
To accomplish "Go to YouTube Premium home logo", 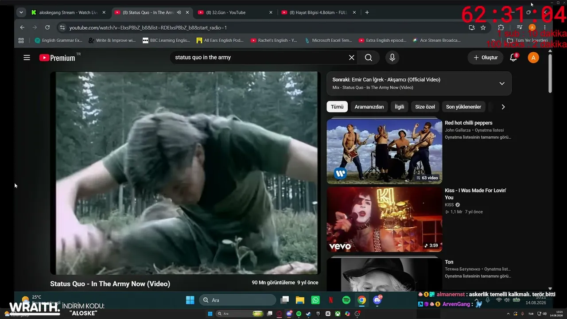I will [x=57, y=58].
